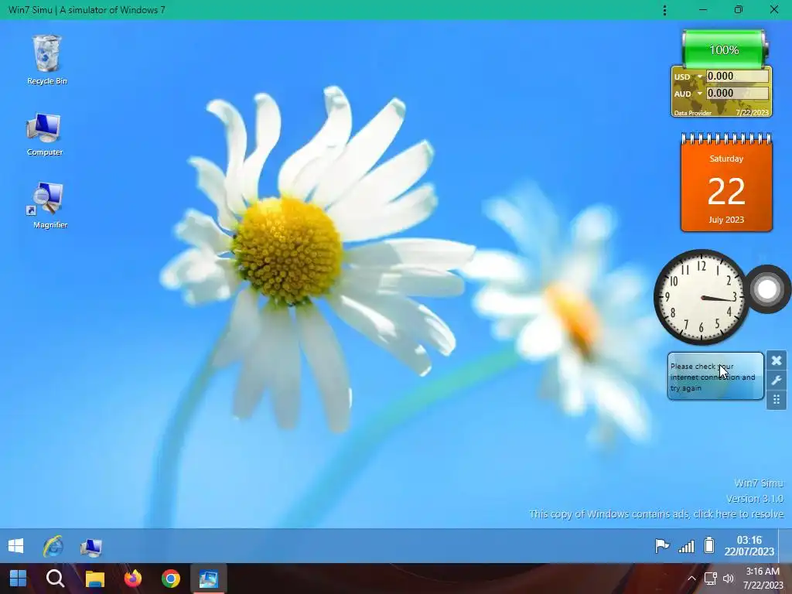The width and height of the screenshot is (792, 594).
Task: Click the host network tray icon
Action: (x=711, y=579)
